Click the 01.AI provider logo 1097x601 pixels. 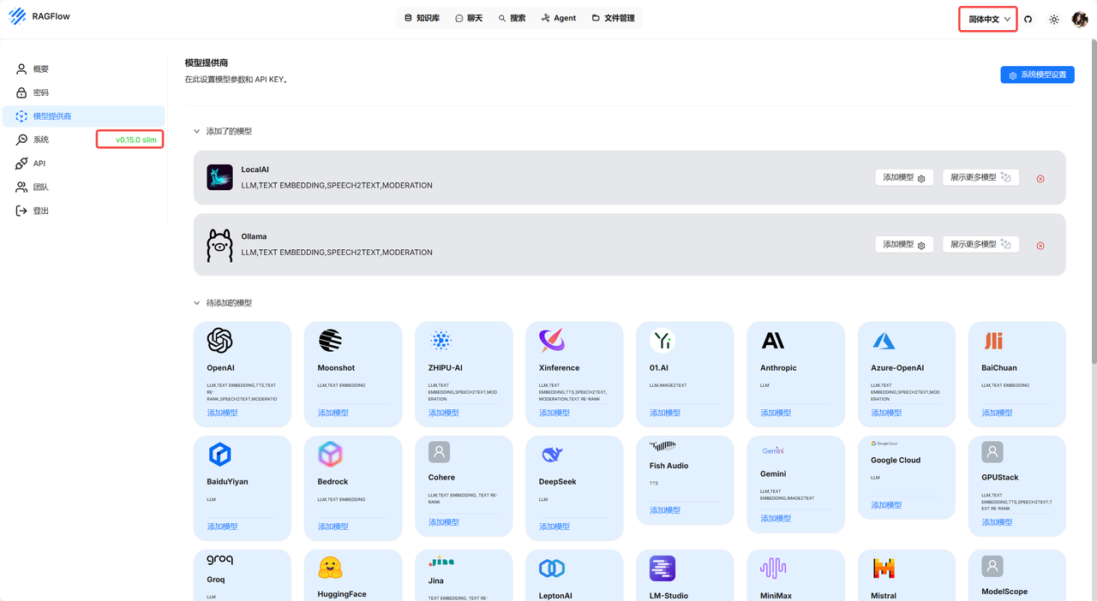(662, 341)
